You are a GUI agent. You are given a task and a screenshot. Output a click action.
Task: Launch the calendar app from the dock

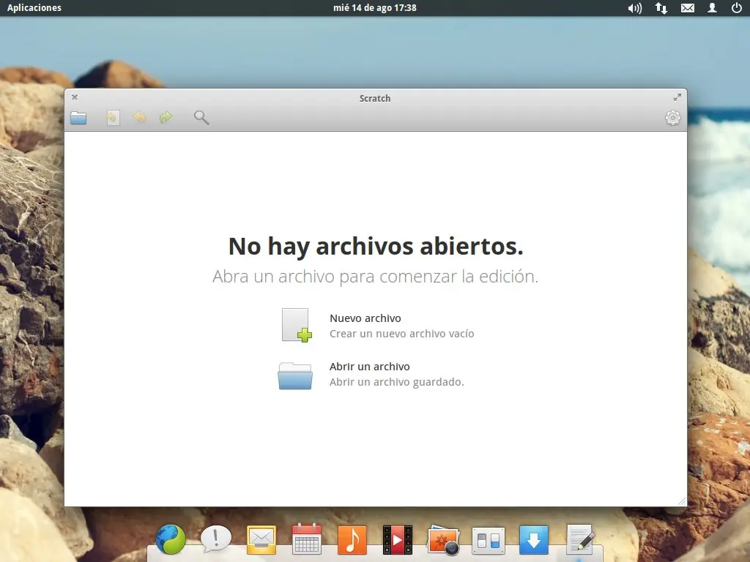pos(307,539)
